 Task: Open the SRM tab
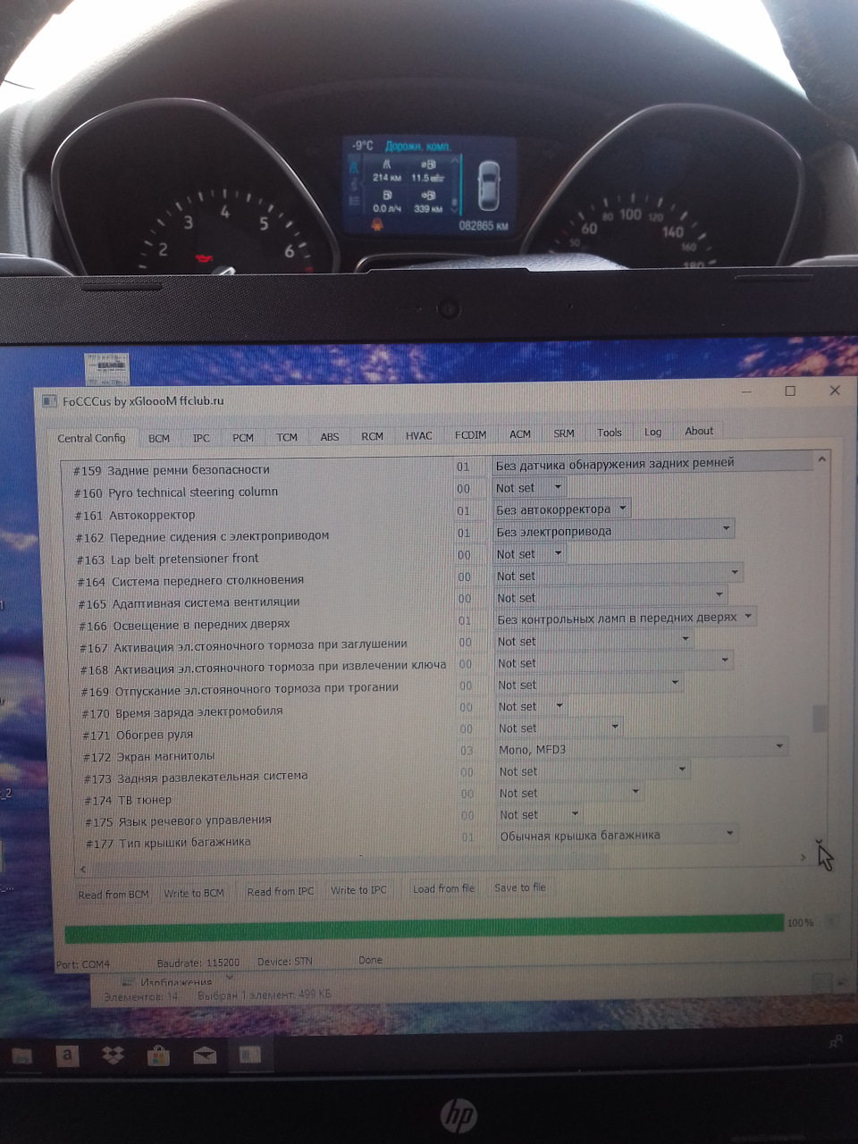point(564,433)
